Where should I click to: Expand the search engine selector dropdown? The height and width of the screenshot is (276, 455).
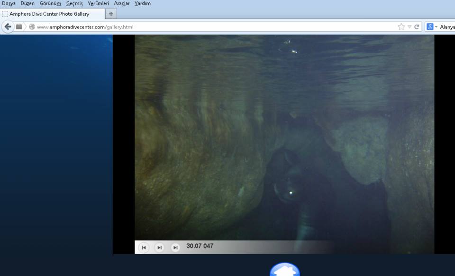[436, 27]
